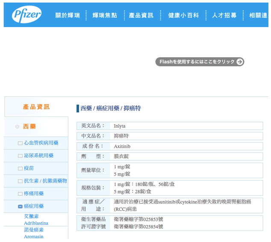Screen dimensions: 271x242
Task: Select the 5 mg/錠 dosage unit value
Action: point(122,174)
